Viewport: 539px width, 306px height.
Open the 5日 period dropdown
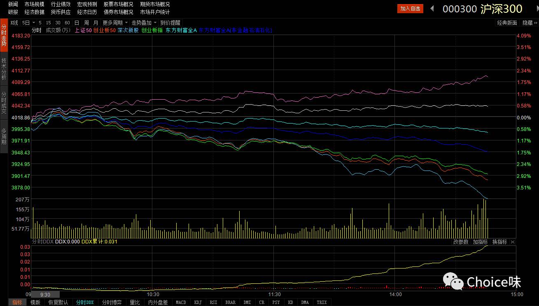27,23
